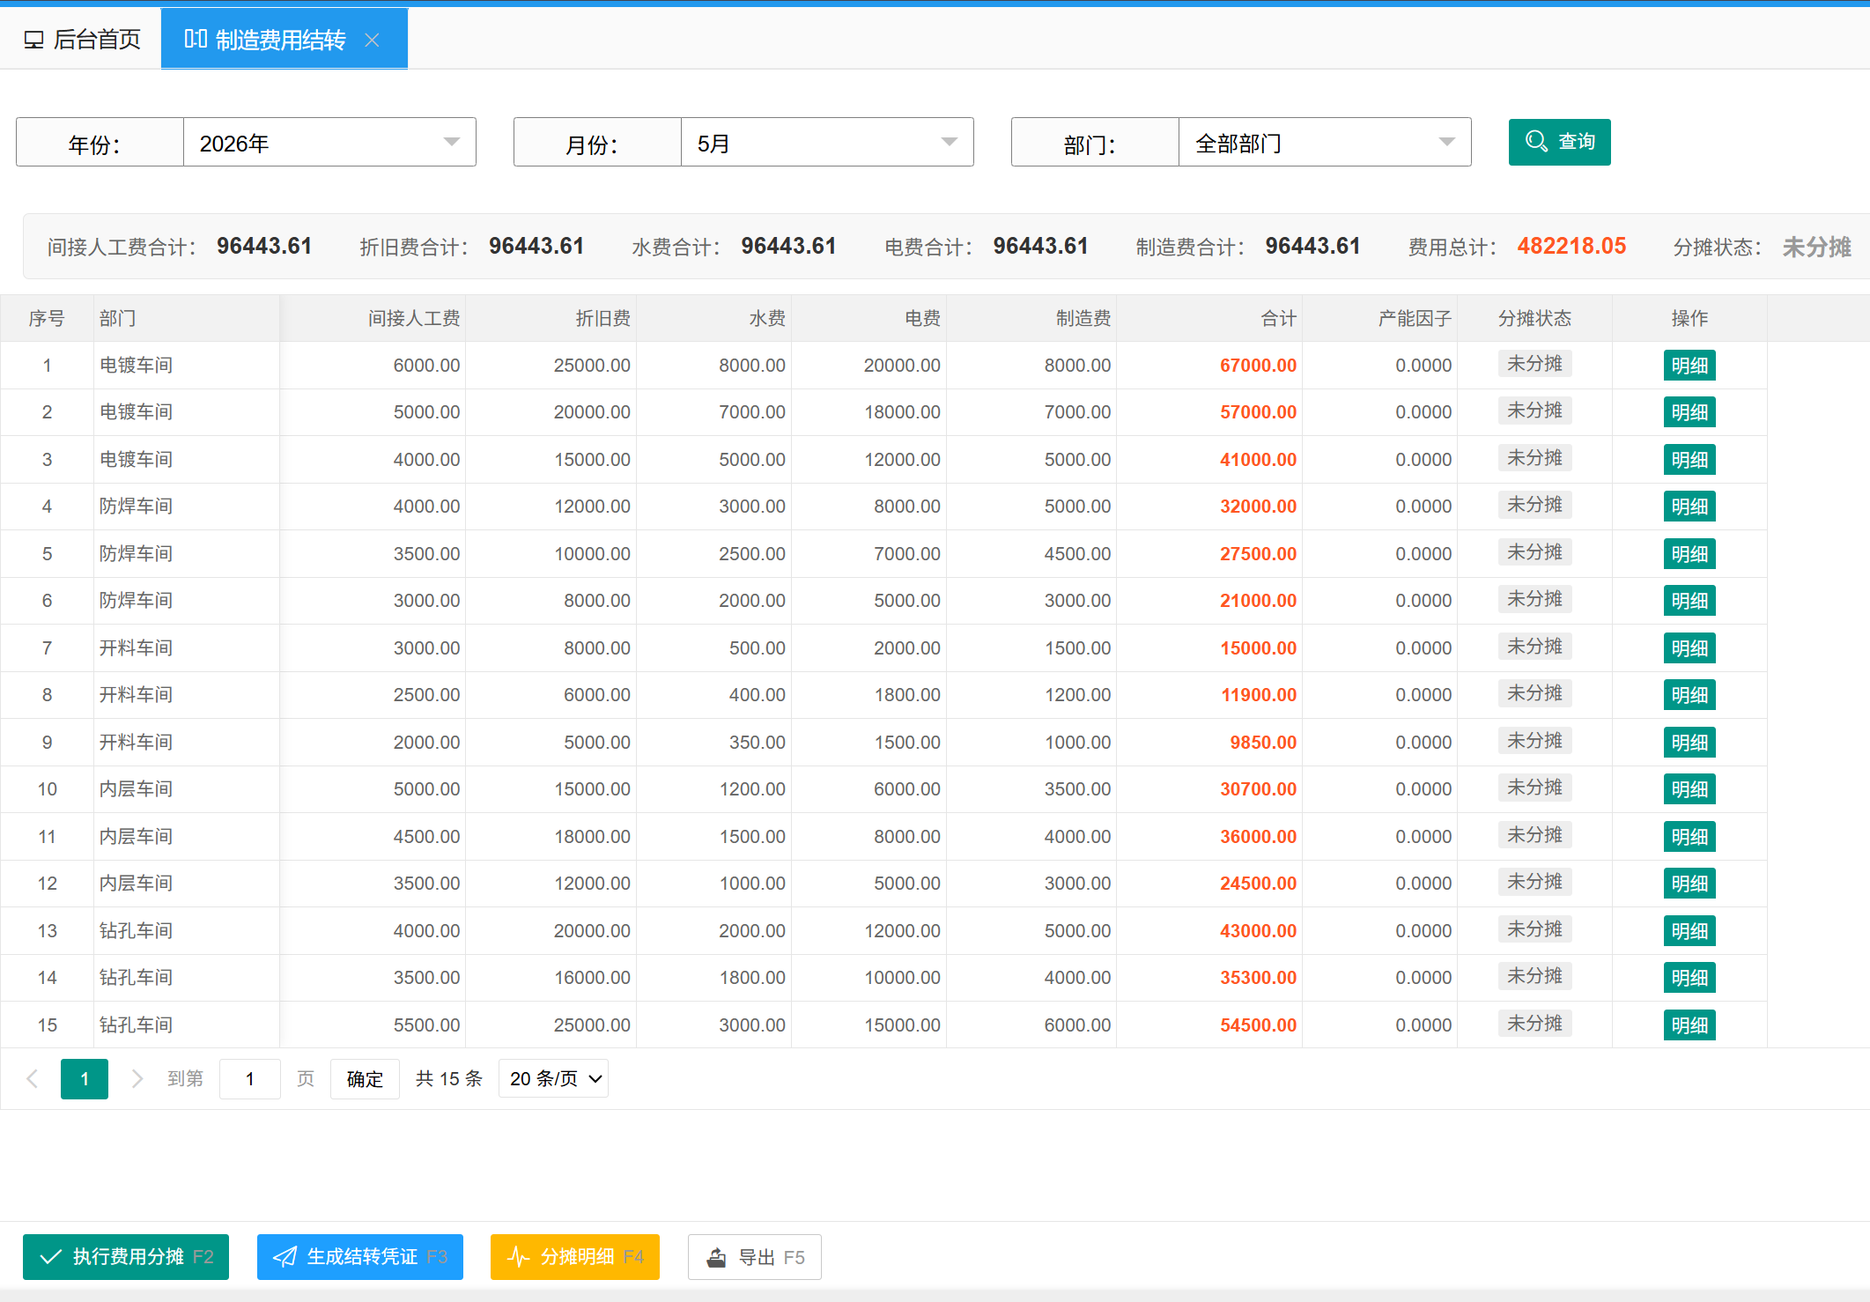1870x1302 pixels.
Task: Click the magnifier icon in 查询 button
Action: point(1536,142)
